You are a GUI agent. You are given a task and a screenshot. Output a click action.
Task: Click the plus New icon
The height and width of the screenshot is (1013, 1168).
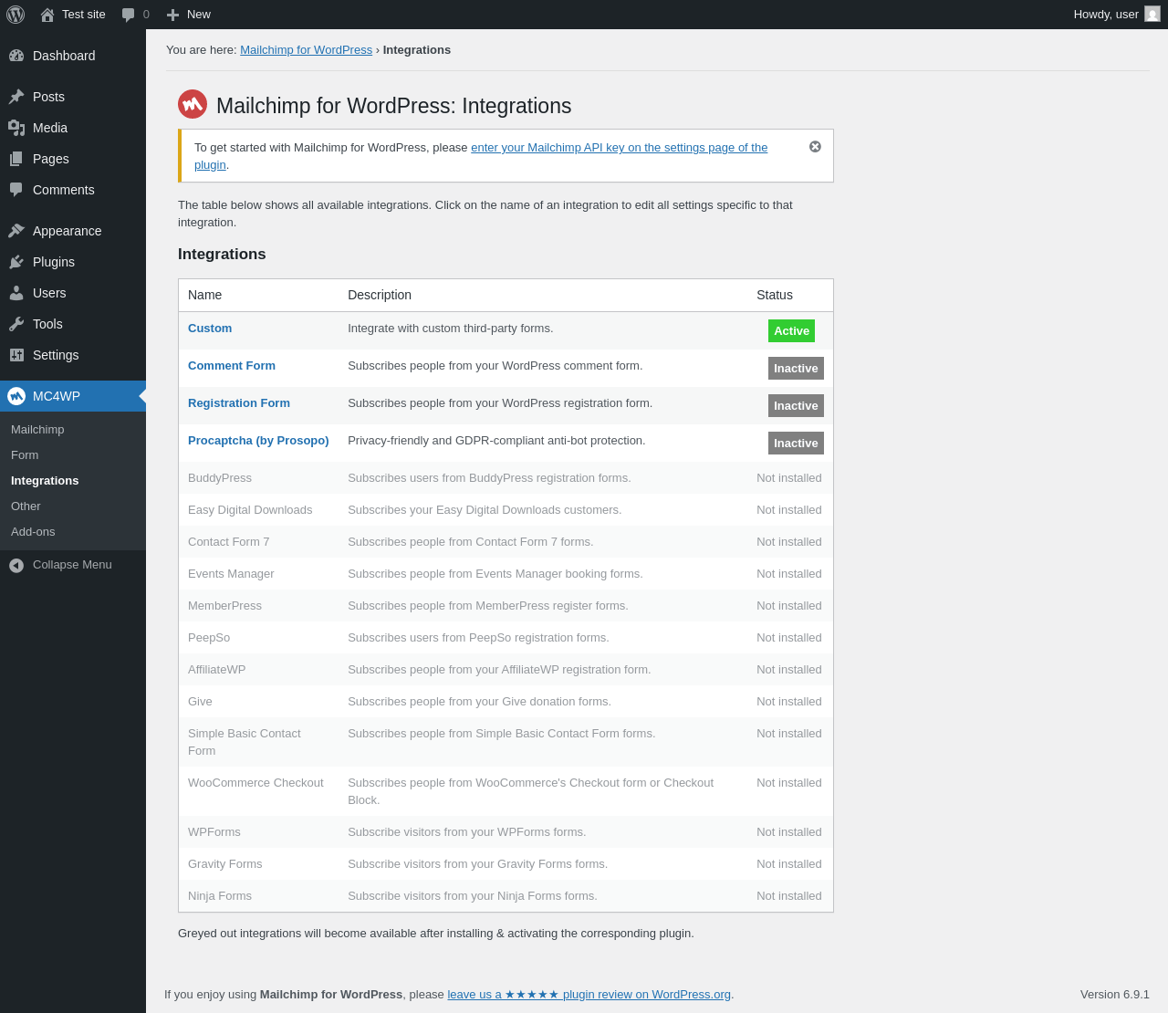click(172, 15)
